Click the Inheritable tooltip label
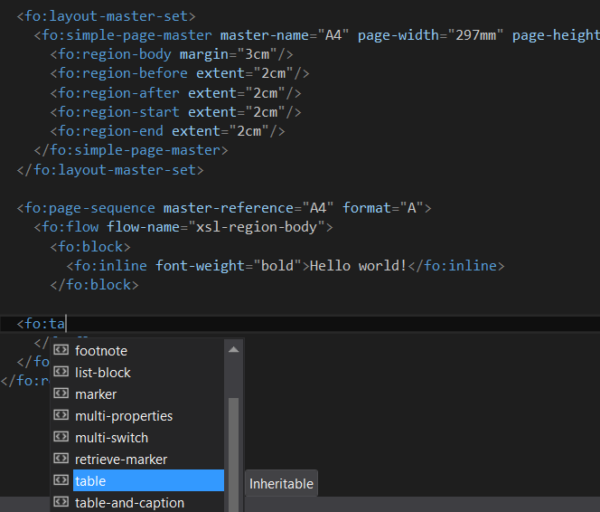Screen dimensions: 600x512 pos(281,484)
